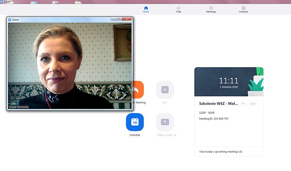The image size is (291, 171).
Task: Close the small Zoom video window
Action: pyautogui.click(x=127, y=19)
